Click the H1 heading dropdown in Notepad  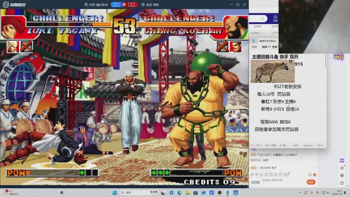pos(269,47)
